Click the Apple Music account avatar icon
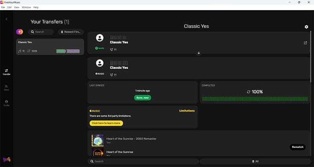 pos(100,63)
